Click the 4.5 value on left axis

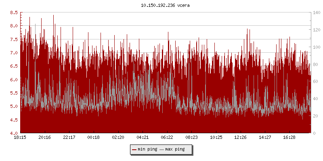click(14, 120)
